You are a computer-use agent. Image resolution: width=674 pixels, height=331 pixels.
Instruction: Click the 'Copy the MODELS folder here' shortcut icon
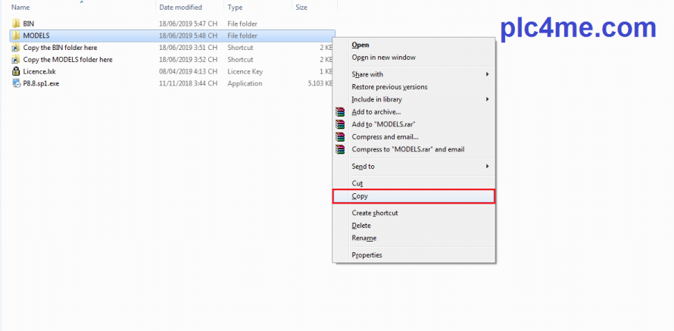point(16,59)
